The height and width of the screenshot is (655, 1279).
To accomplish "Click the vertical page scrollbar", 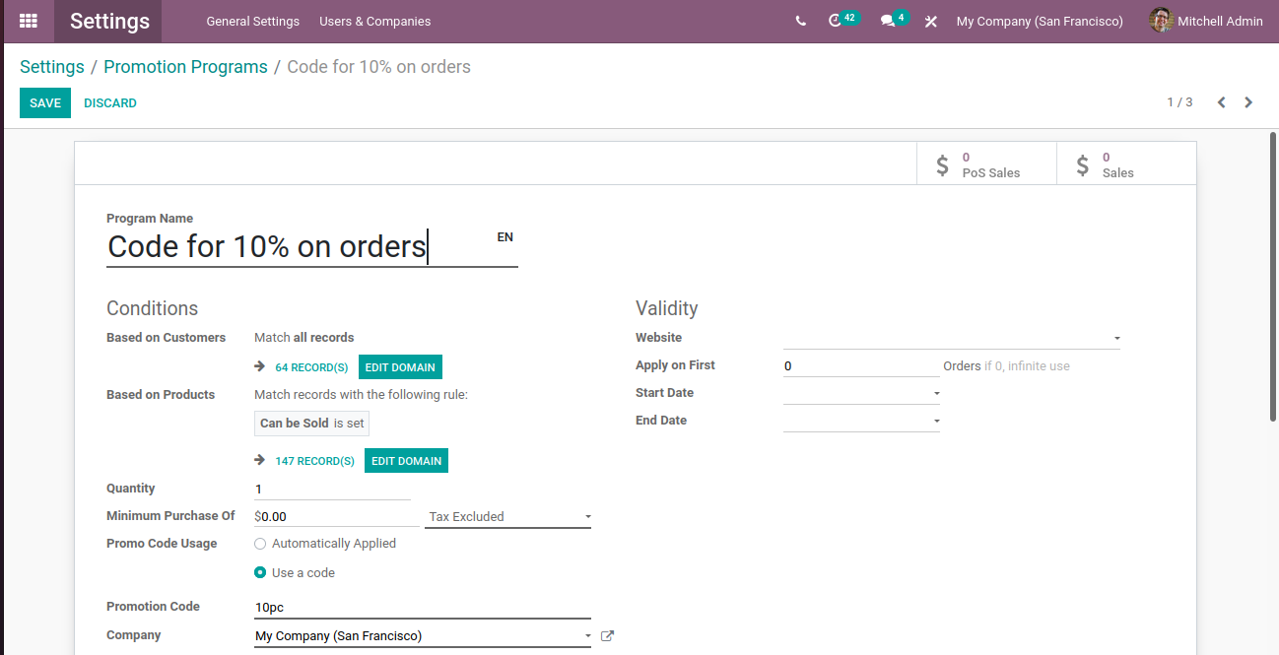I will coord(1273,276).
